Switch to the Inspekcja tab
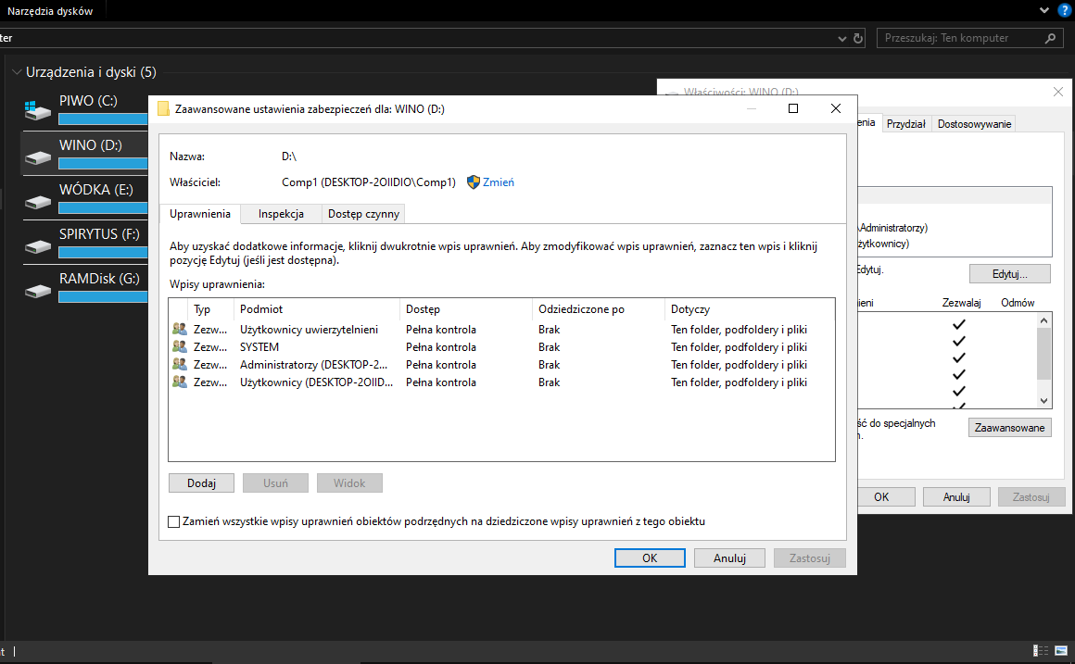The height and width of the screenshot is (664, 1075). click(281, 214)
